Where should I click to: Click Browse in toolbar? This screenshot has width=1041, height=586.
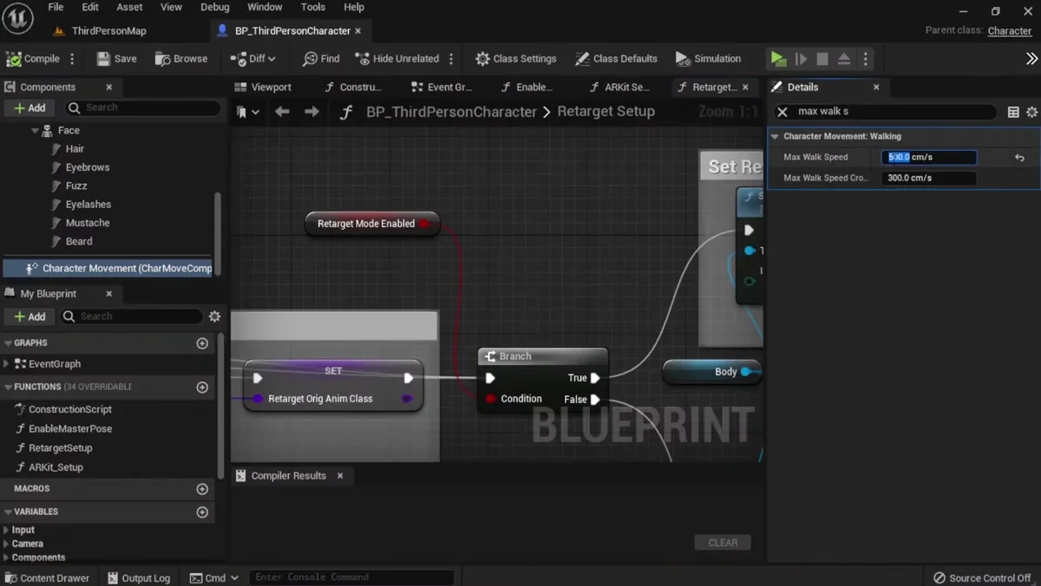pyautogui.click(x=181, y=59)
